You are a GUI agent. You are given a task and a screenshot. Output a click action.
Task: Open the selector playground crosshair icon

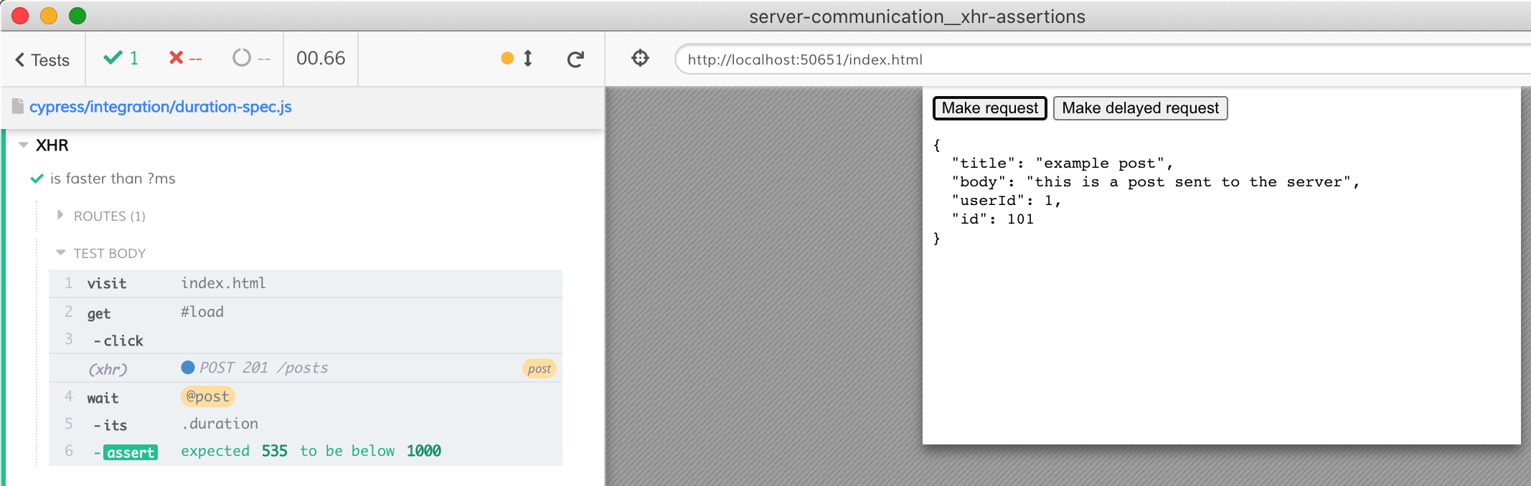click(x=640, y=59)
